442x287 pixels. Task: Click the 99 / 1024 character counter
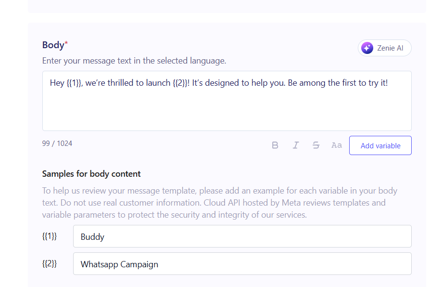[57, 143]
